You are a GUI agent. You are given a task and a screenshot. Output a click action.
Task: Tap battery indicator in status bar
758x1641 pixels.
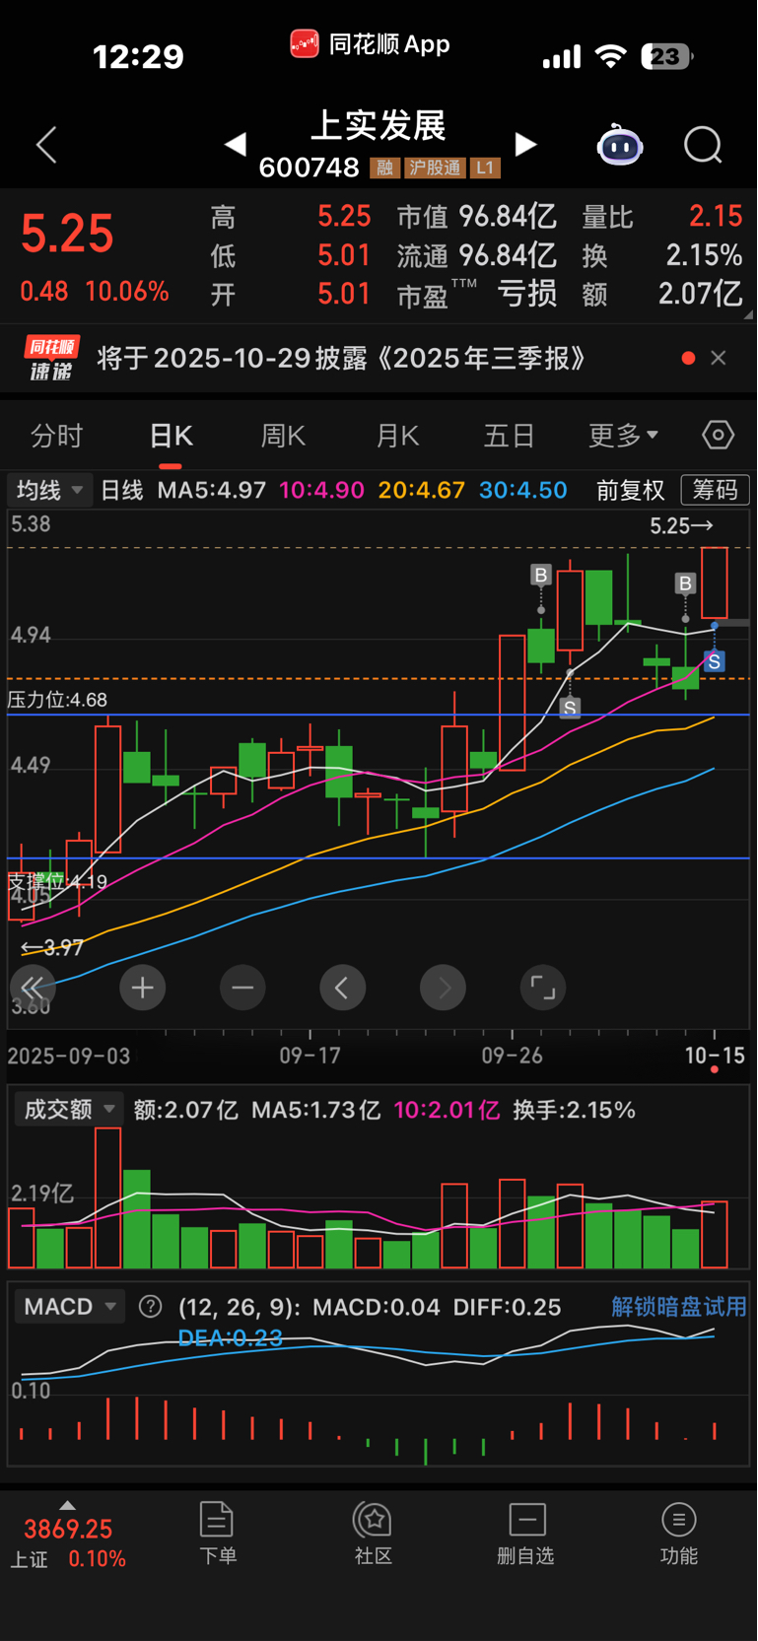pos(667,57)
